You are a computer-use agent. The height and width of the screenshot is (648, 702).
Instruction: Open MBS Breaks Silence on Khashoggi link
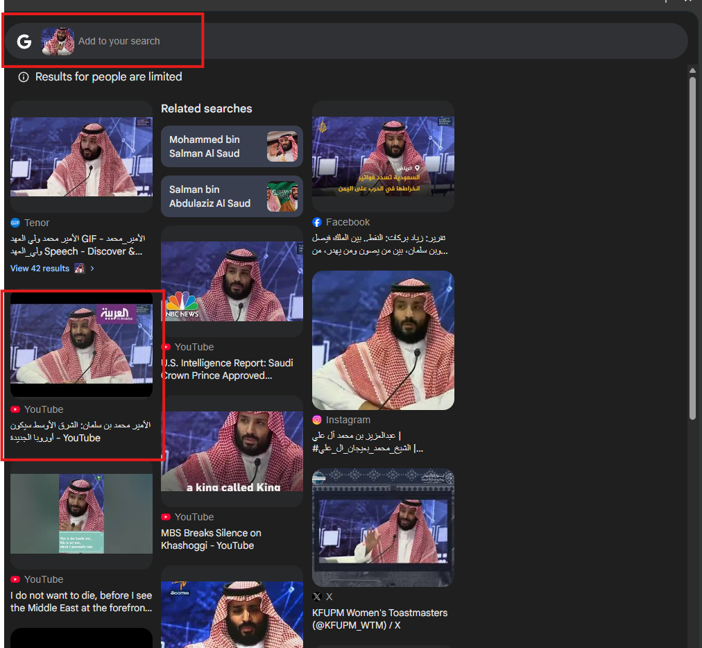(211, 539)
